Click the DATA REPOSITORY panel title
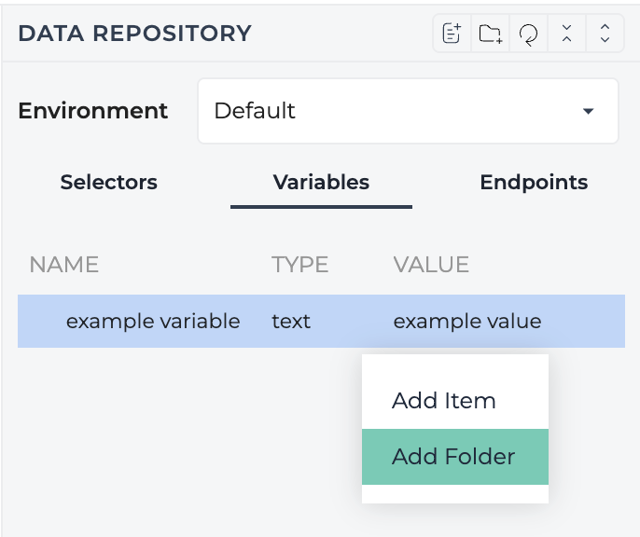The image size is (640, 537). coord(134,34)
